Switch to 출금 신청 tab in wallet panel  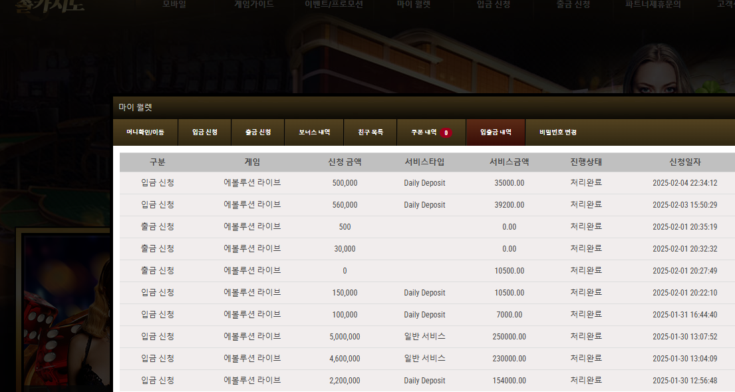click(x=258, y=132)
